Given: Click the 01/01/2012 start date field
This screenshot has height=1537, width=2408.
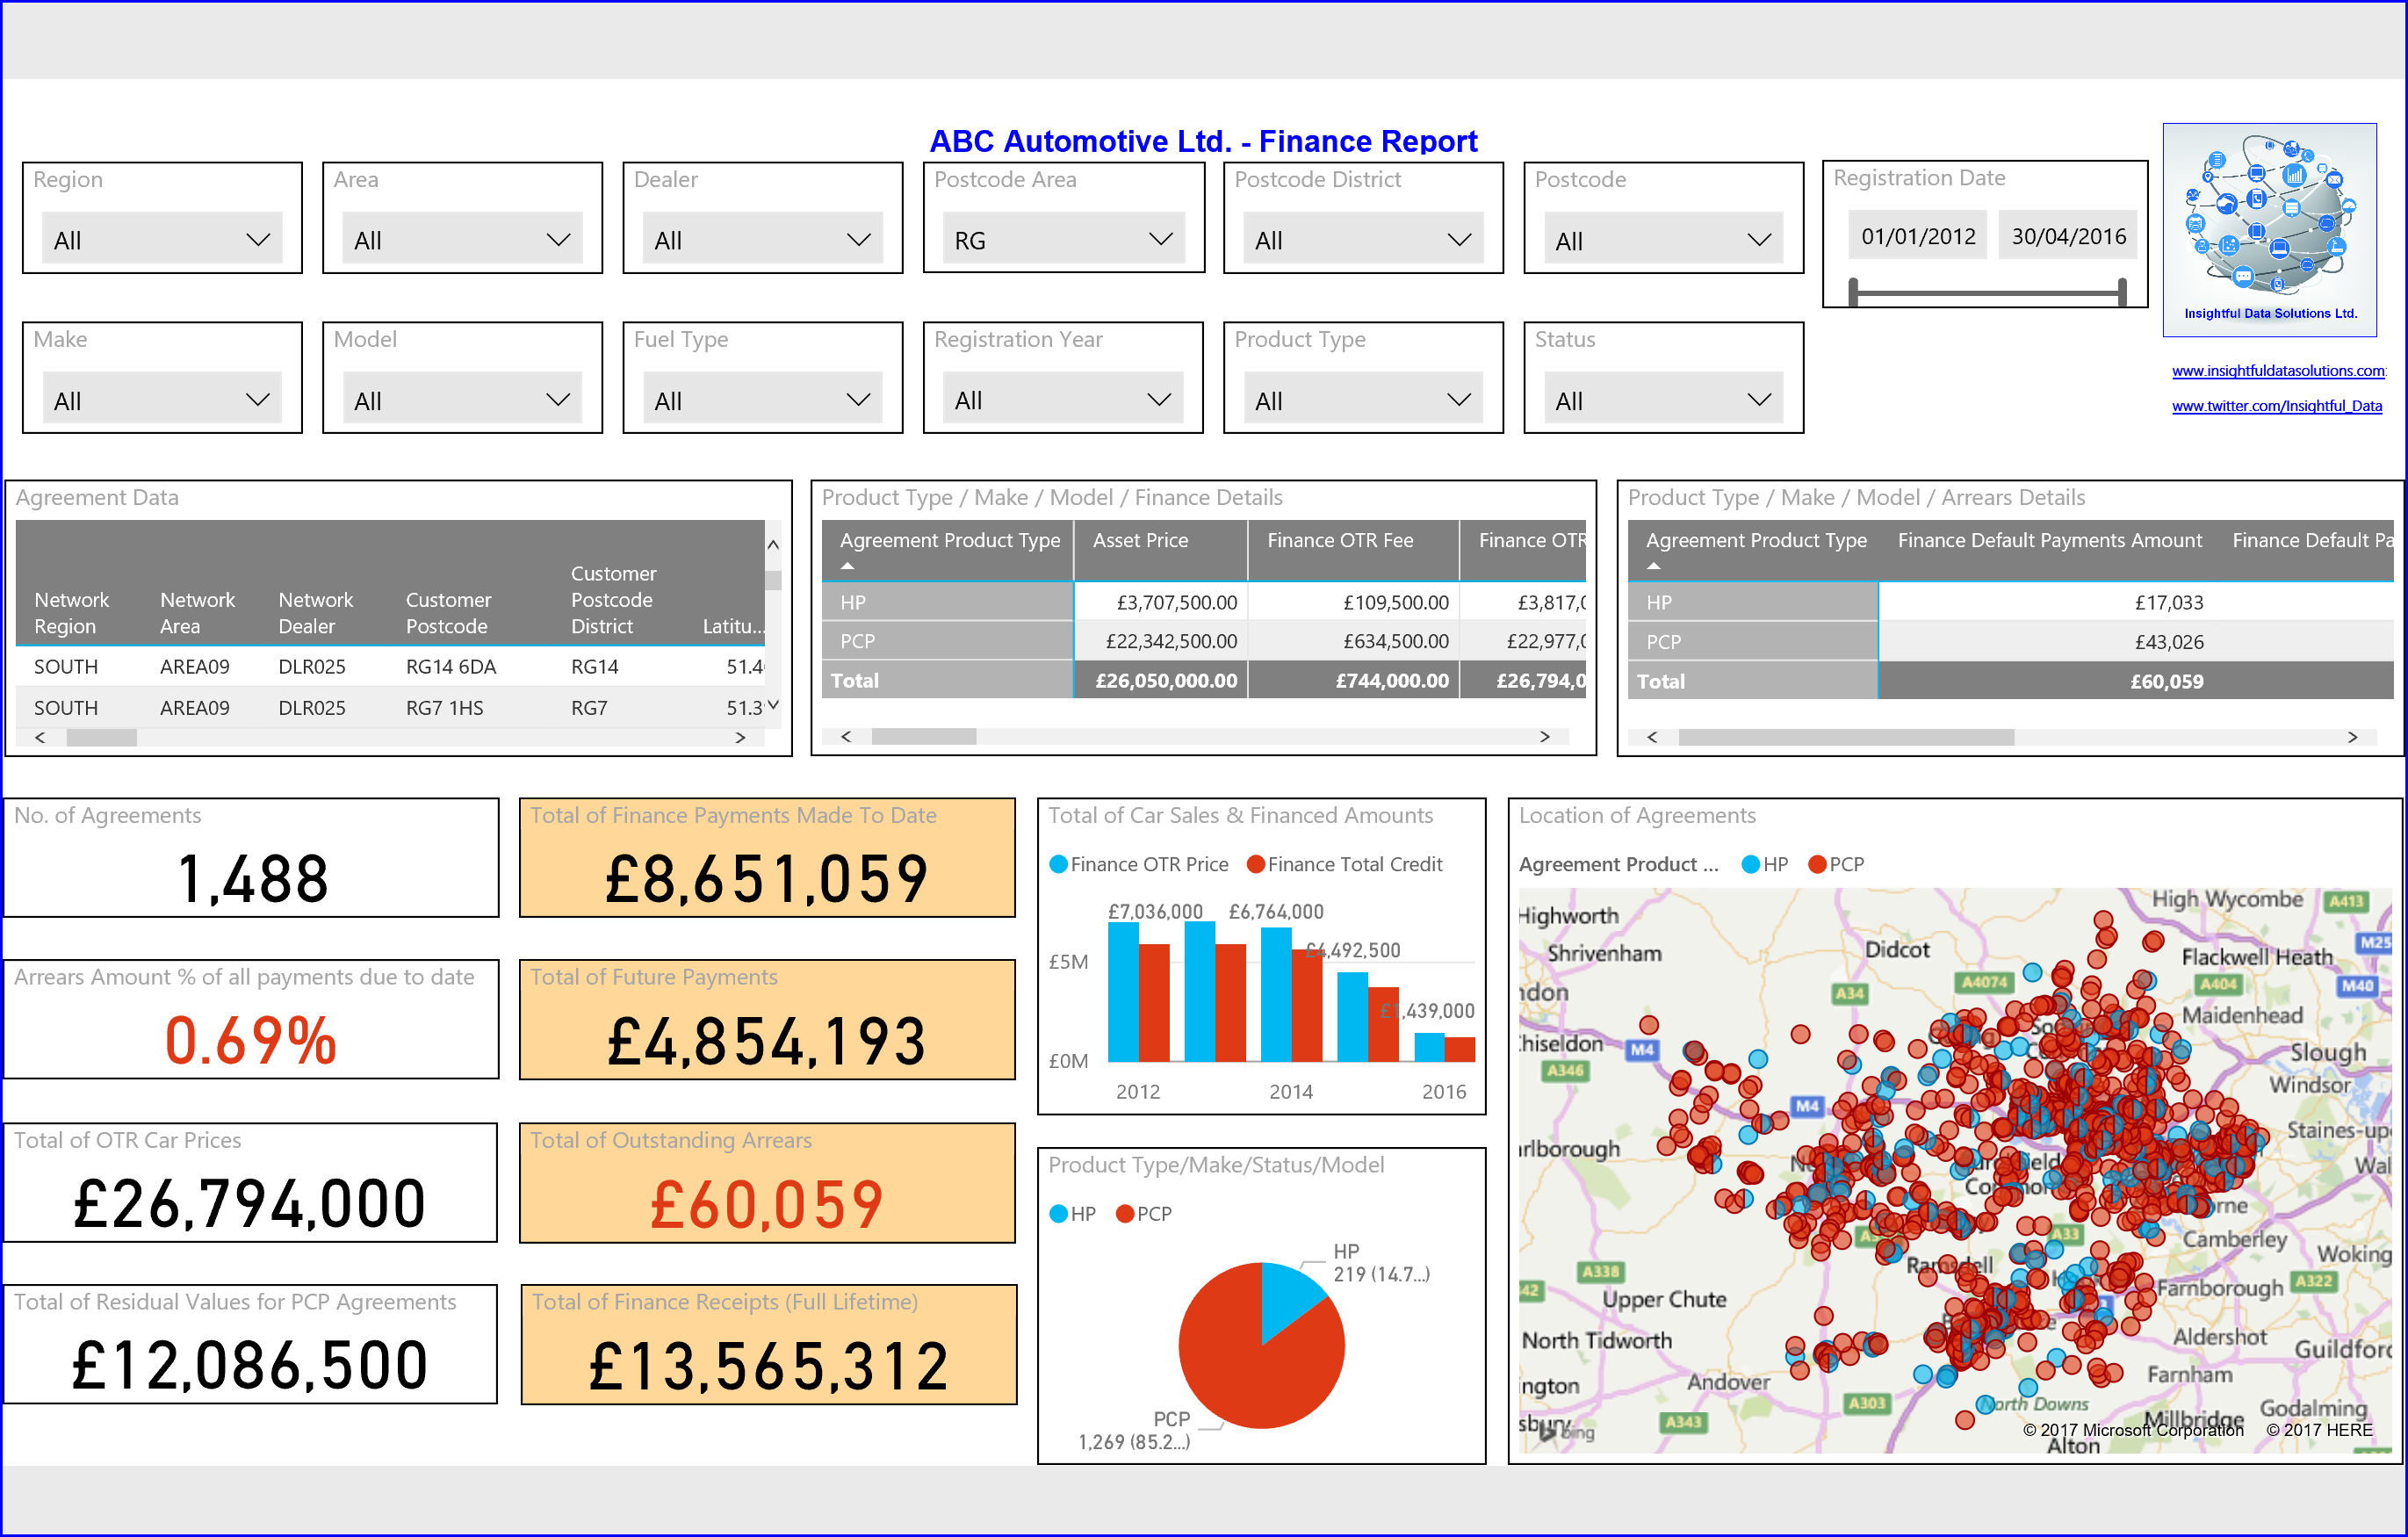Looking at the screenshot, I should (x=1917, y=235).
